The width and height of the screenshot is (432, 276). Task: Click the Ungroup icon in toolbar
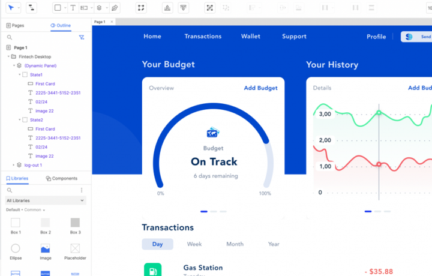pos(226,8)
